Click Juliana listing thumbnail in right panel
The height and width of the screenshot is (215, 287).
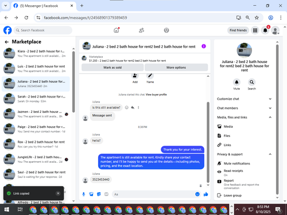[245, 50]
